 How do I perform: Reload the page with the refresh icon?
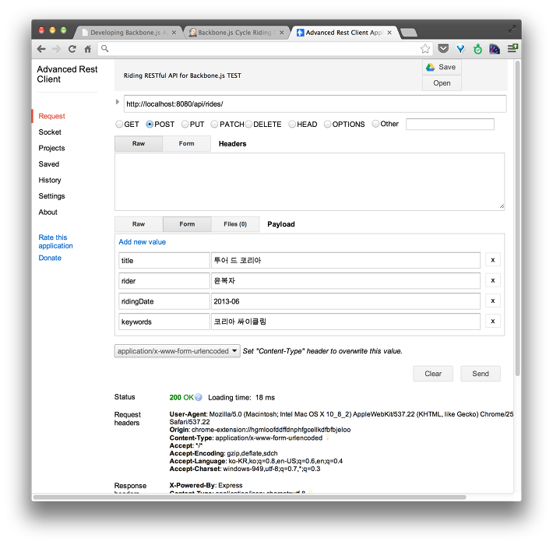[x=72, y=49]
